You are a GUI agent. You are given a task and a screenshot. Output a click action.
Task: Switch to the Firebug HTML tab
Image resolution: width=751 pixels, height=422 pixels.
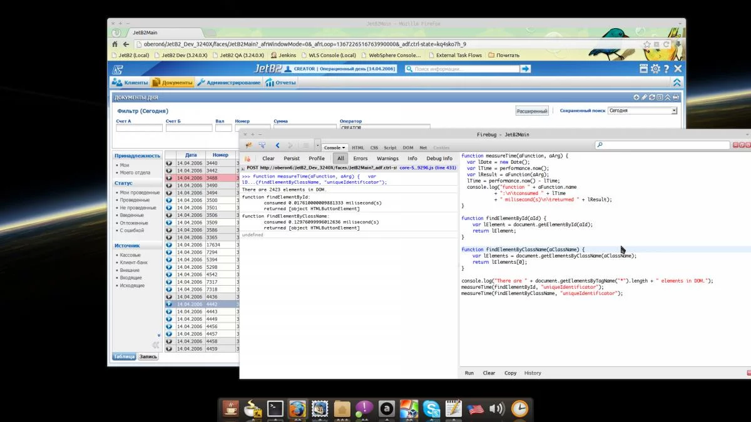click(x=357, y=148)
